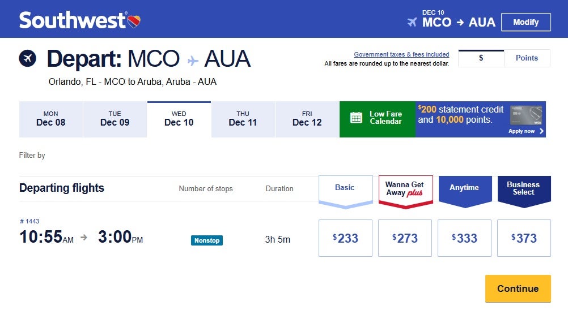Screen dimensions: 568x323
Task: Select the Fri Dec 12 date tab
Action: 307,119
